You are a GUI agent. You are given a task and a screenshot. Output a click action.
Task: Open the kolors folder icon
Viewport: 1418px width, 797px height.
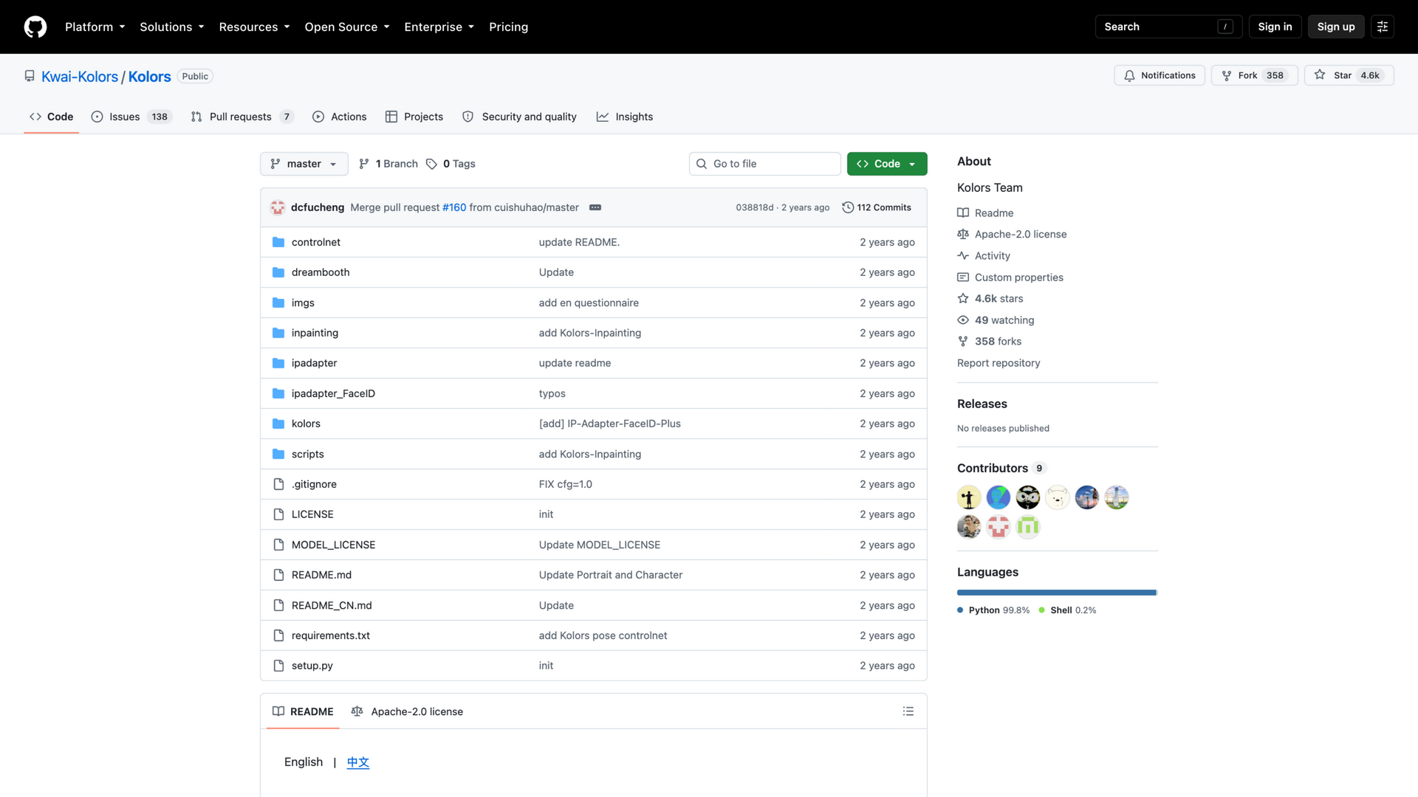tap(278, 424)
